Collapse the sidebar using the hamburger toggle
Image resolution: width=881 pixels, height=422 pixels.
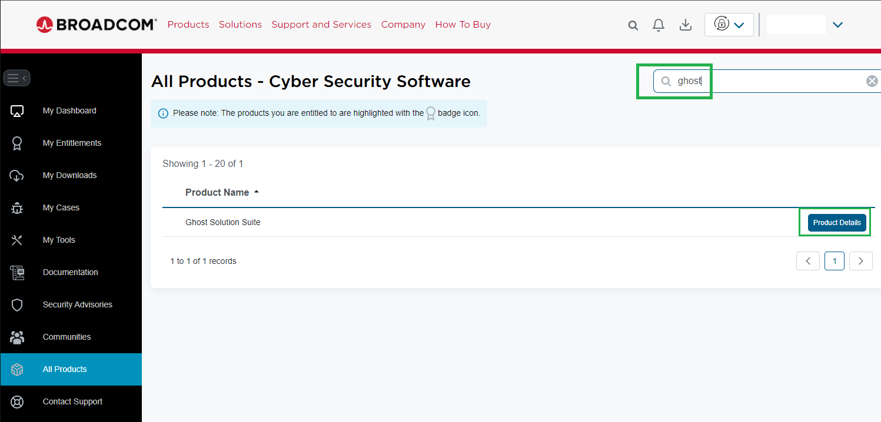(x=16, y=78)
